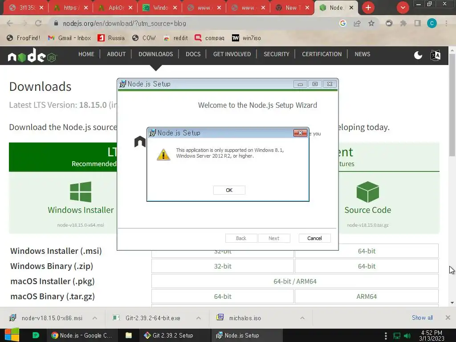This screenshot has width=456, height=342.
Task: Reload the page with the refresh icon
Action: coord(38,23)
